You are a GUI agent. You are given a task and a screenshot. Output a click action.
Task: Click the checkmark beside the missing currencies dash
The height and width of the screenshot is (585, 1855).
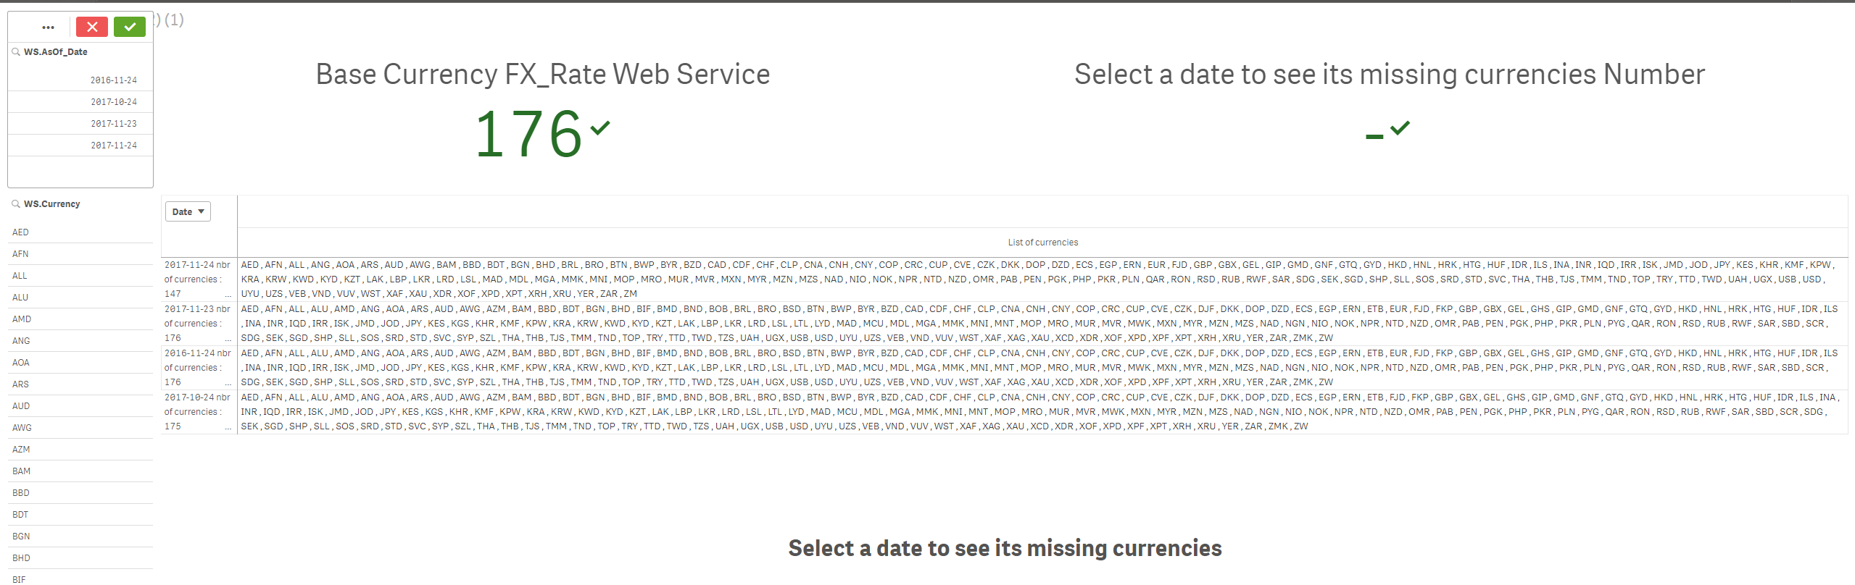click(1400, 129)
